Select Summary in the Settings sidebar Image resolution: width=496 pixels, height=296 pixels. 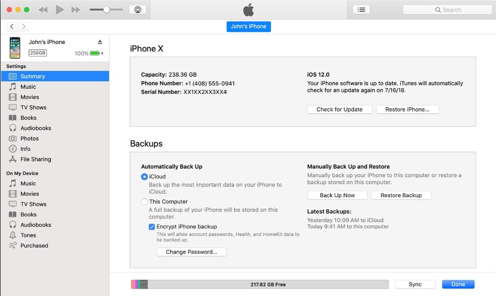click(x=33, y=76)
